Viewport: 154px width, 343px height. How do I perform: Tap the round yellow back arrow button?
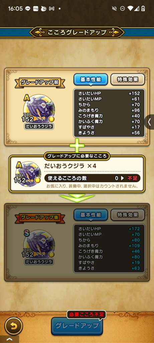coord(13,326)
